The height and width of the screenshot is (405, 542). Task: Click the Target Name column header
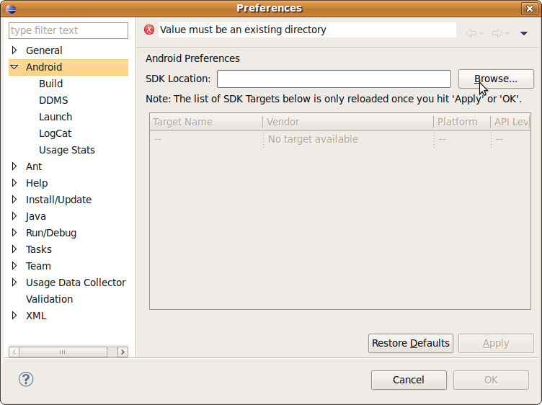206,122
